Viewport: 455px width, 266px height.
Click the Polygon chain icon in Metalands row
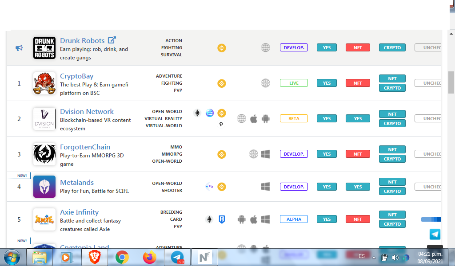(x=210, y=187)
